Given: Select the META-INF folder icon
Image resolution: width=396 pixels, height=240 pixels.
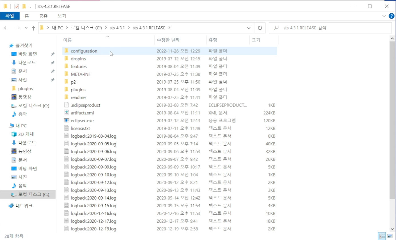Looking at the screenshot, I should 66,74.
